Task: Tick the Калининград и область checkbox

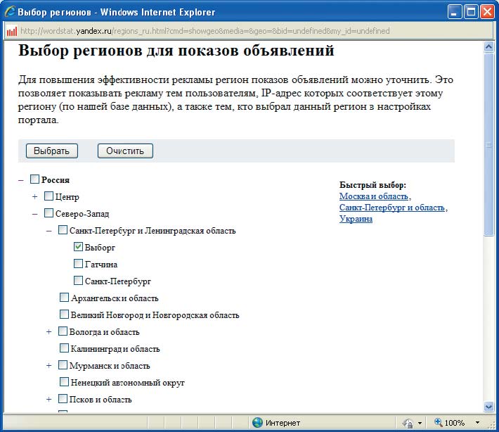Action: click(x=65, y=348)
